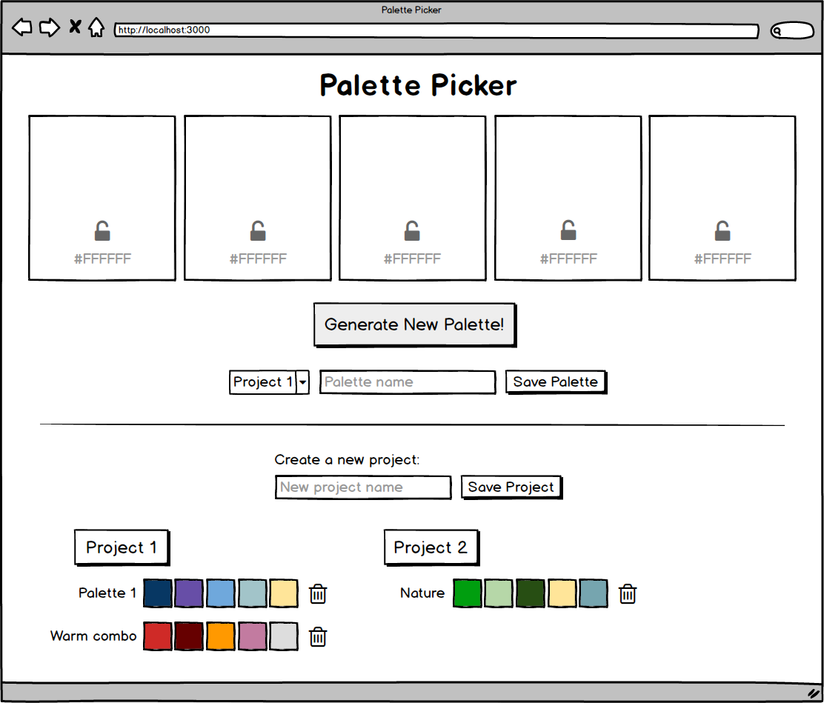Open the Project 1 dropdown selector
The height and width of the screenshot is (703, 824).
[x=269, y=382]
